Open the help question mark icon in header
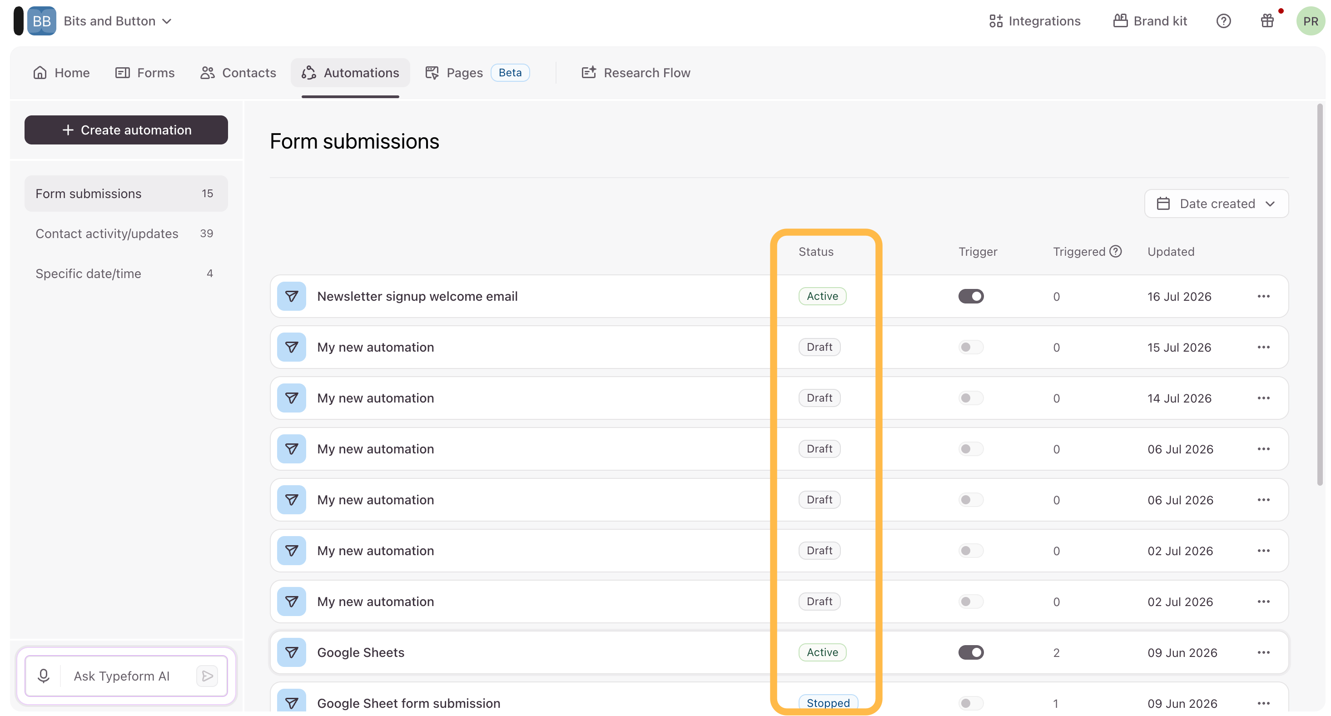This screenshot has height=716, width=1331. tap(1223, 21)
